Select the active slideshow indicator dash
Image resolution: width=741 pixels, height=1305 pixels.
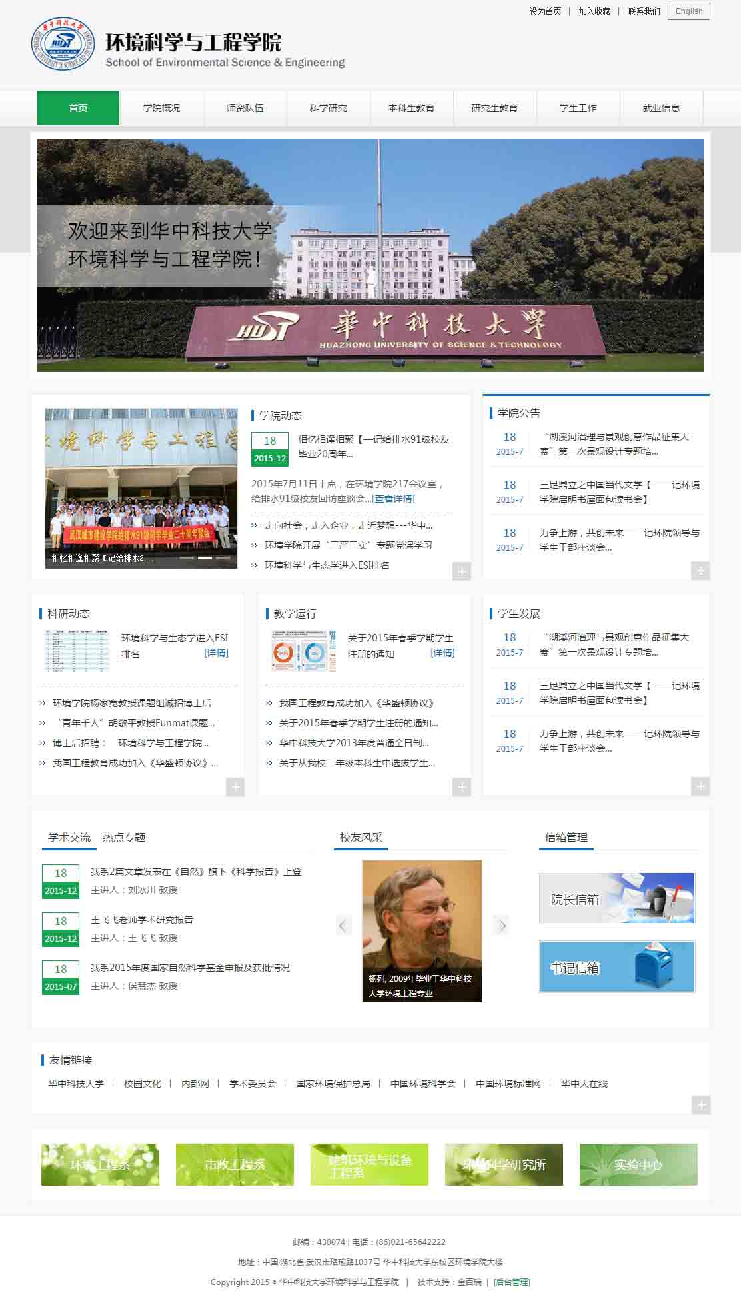(x=205, y=557)
